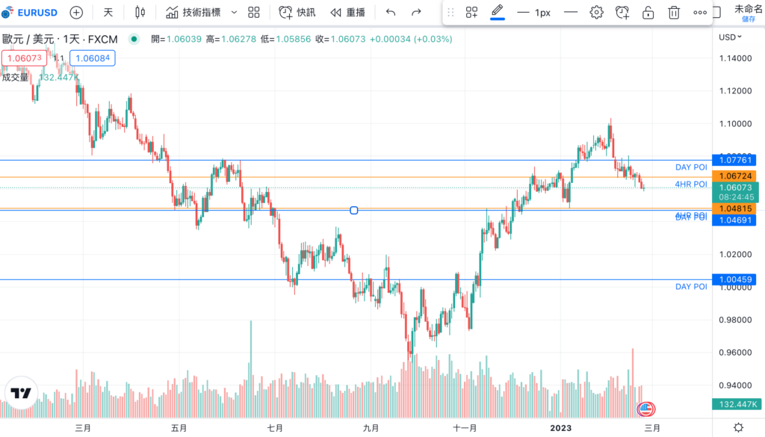Change the candlestick chart type
The width and height of the screenshot is (765, 437).
(140, 13)
